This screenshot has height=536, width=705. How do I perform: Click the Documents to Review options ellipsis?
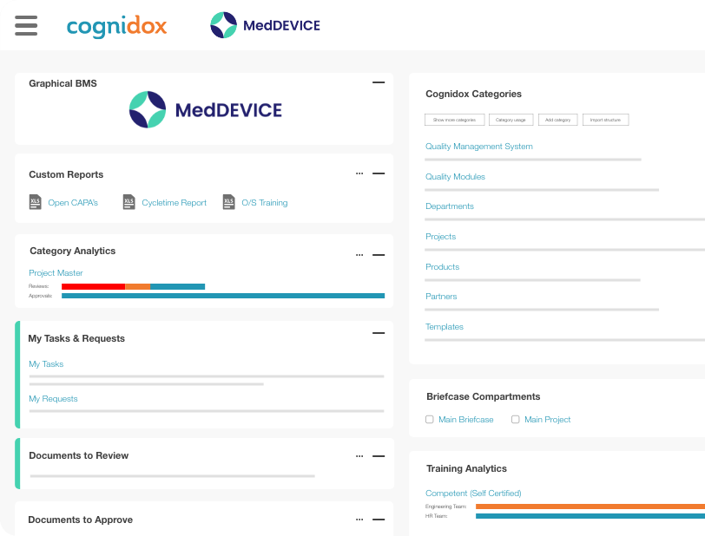(359, 455)
